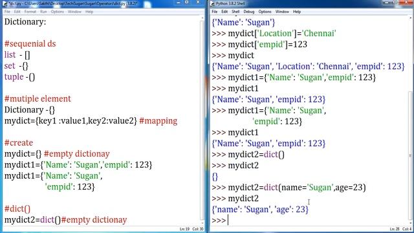414x233 pixels.
Task: Open Debug menu in Python Shell
Action: pyautogui.click(x=248, y=12)
